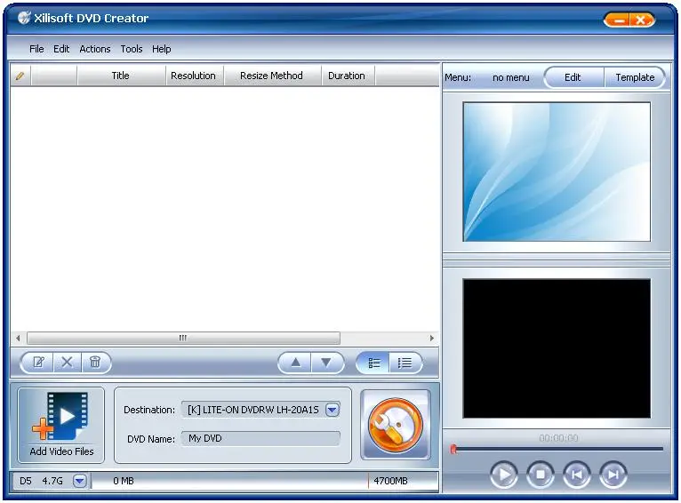The image size is (681, 503).
Task: Click the pencil icon column header
Action: pyautogui.click(x=20, y=76)
